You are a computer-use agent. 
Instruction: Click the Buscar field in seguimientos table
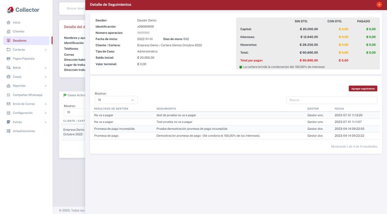(331, 100)
